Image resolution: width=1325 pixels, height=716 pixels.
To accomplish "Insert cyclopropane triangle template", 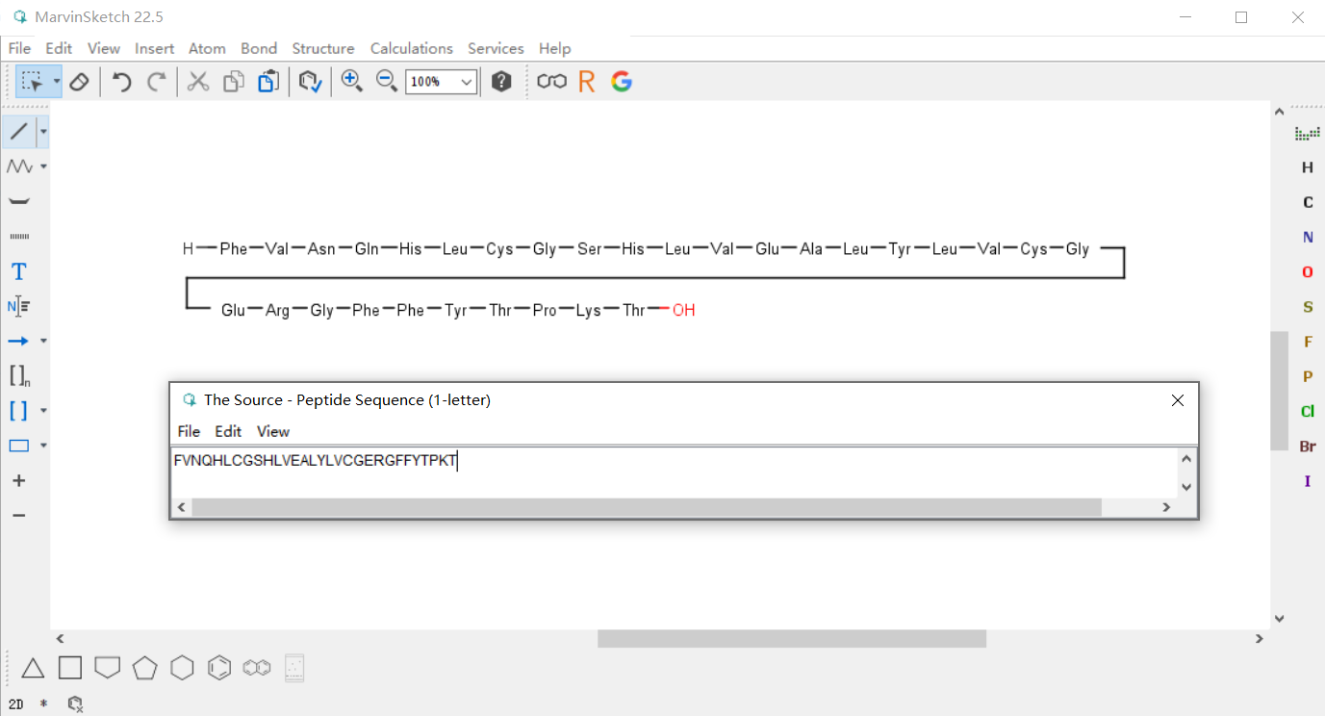I will tap(33, 668).
